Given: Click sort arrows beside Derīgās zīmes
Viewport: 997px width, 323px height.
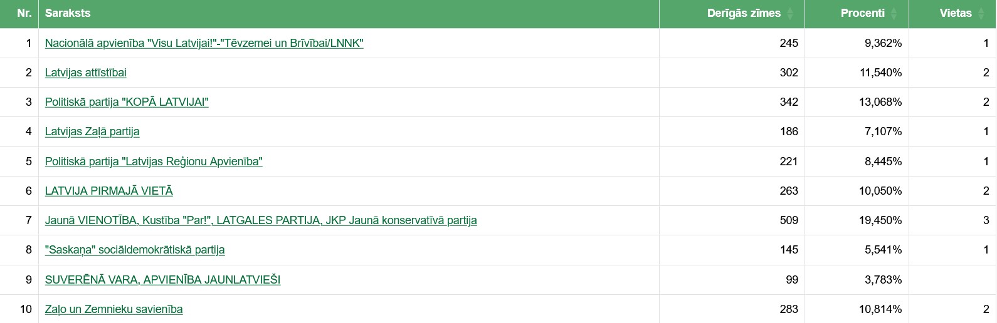Looking at the screenshot, I should [790, 14].
